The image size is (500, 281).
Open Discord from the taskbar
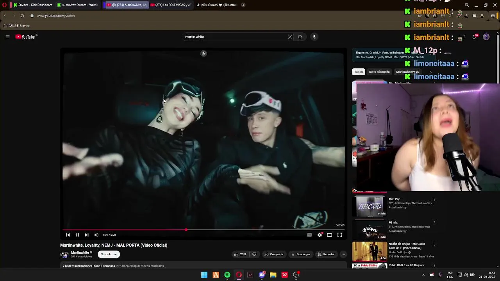click(x=262, y=275)
